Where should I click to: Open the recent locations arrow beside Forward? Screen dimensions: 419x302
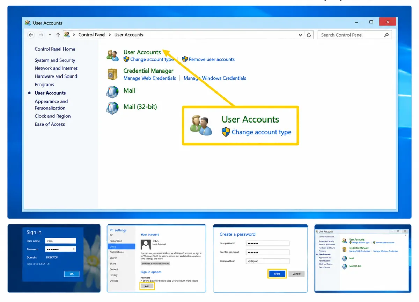(x=50, y=35)
